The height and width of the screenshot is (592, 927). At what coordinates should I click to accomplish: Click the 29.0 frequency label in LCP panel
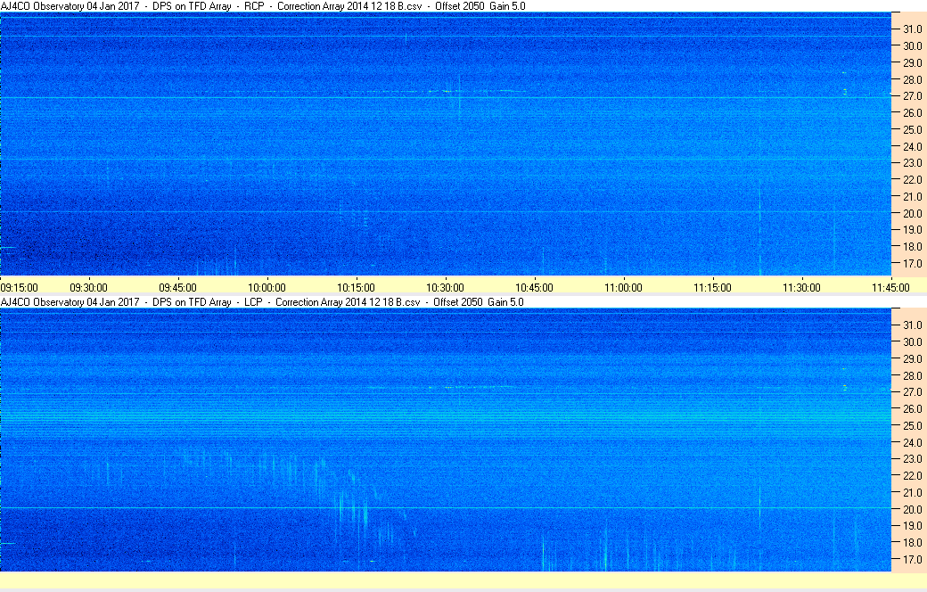click(x=912, y=359)
